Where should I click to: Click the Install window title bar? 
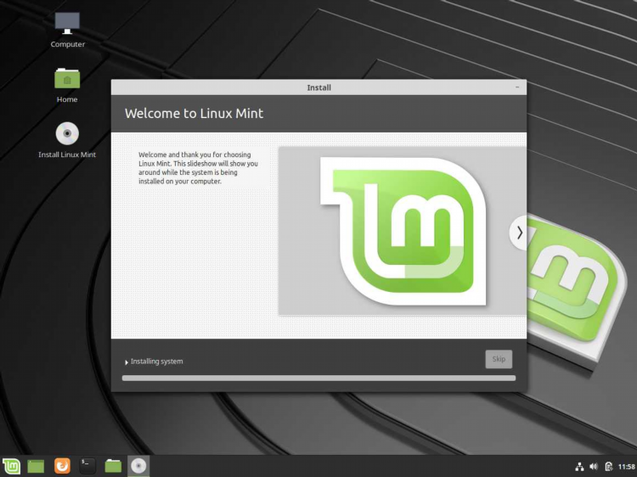coord(318,87)
